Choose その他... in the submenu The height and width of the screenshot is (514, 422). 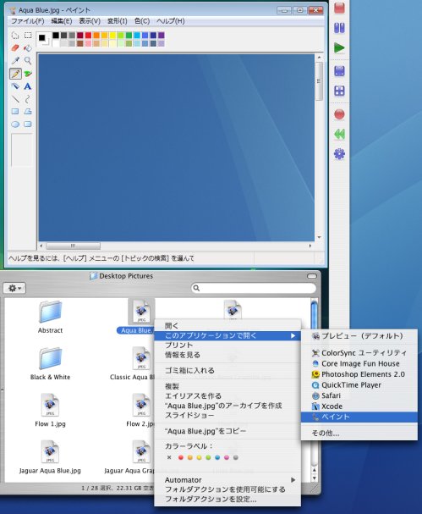click(359, 434)
